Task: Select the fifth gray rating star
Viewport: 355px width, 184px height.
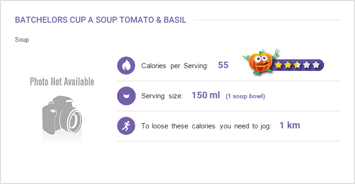Action: pyautogui.click(x=316, y=65)
